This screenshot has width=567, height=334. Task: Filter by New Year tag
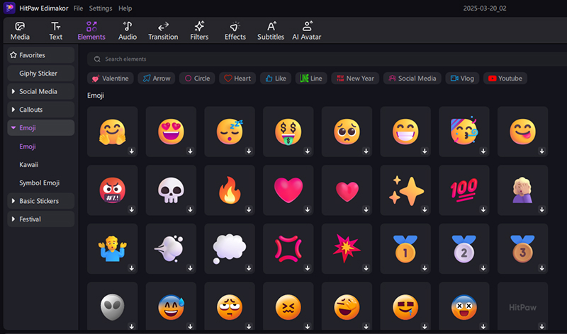click(x=355, y=79)
